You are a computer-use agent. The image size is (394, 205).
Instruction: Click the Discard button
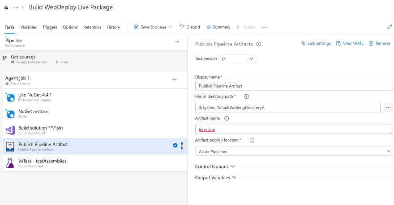click(x=190, y=27)
